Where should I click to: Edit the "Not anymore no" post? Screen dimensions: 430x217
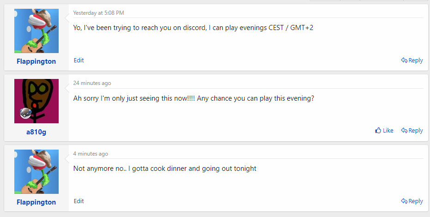(79, 201)
